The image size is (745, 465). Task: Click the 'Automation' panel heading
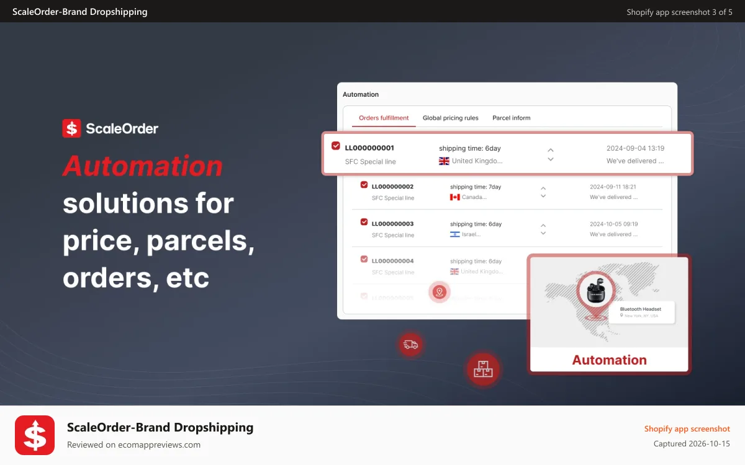[361, 94]
